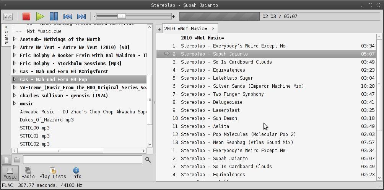Screen dimensions: 384x190
Task: Expand the music folder node
Action: click(x=15, y=103)
